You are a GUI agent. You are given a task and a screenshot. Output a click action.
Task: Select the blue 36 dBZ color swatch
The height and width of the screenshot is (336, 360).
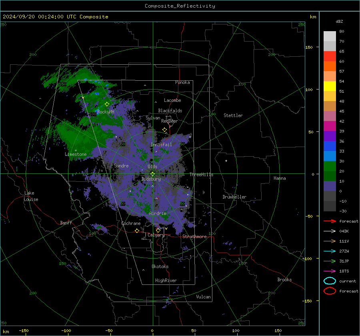(330, 146)
